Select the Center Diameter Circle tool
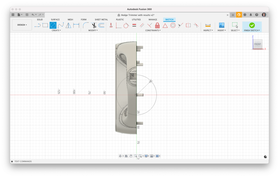The image size is (279, 177). pyautogui.click(x=53, y=25)
